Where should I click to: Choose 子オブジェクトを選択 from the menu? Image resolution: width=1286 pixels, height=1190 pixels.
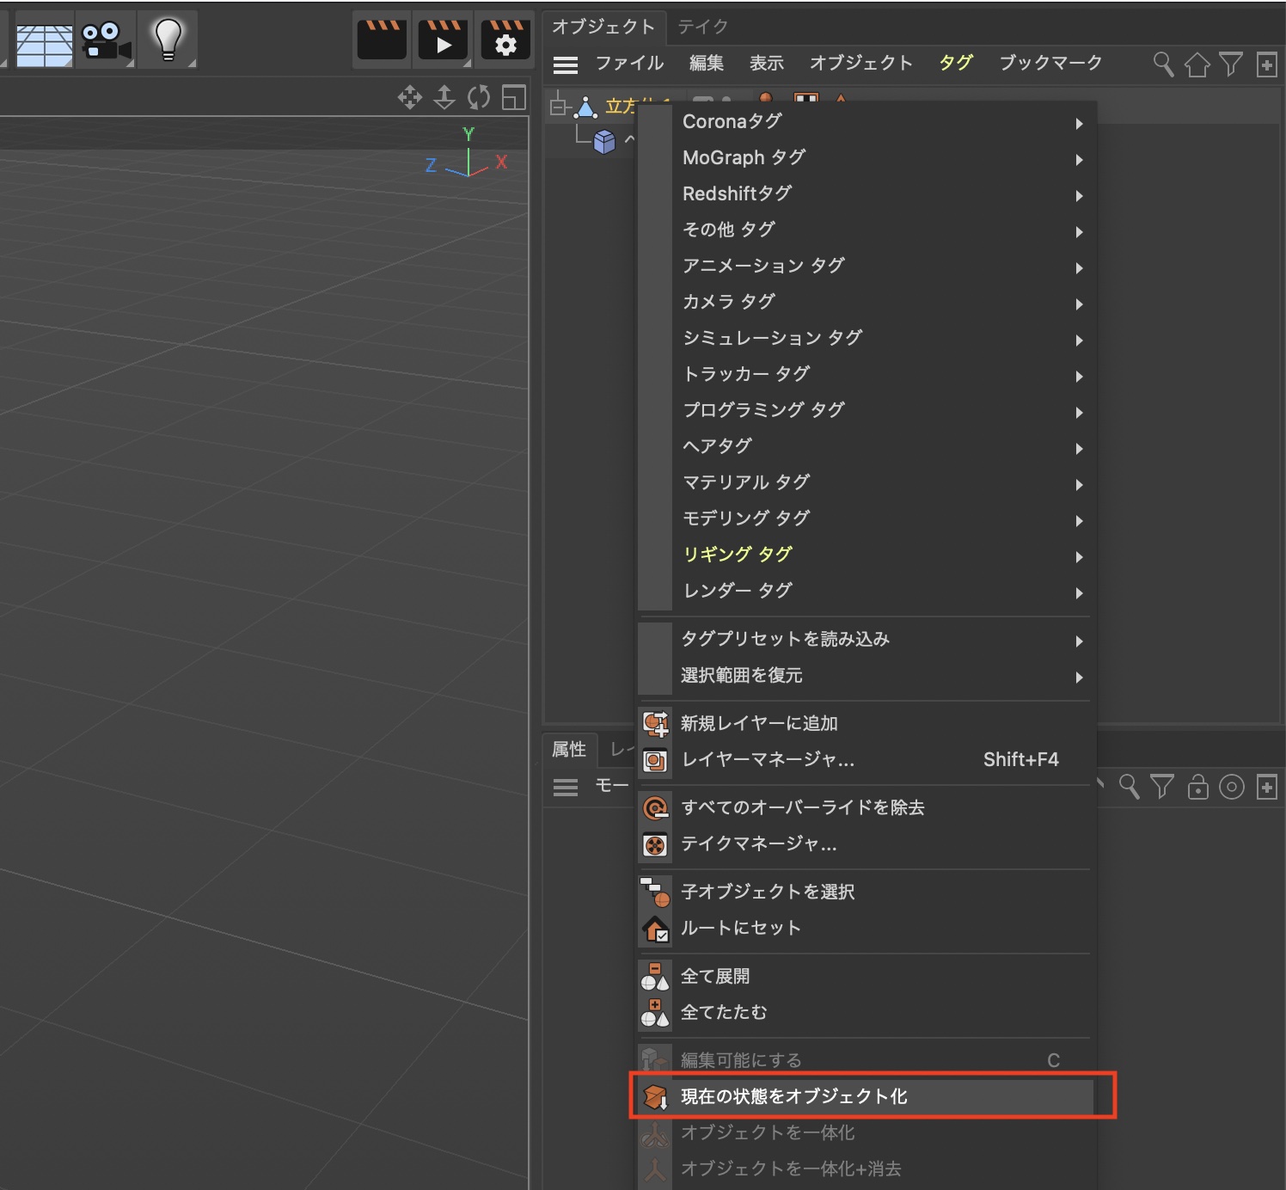pos(768,892)
